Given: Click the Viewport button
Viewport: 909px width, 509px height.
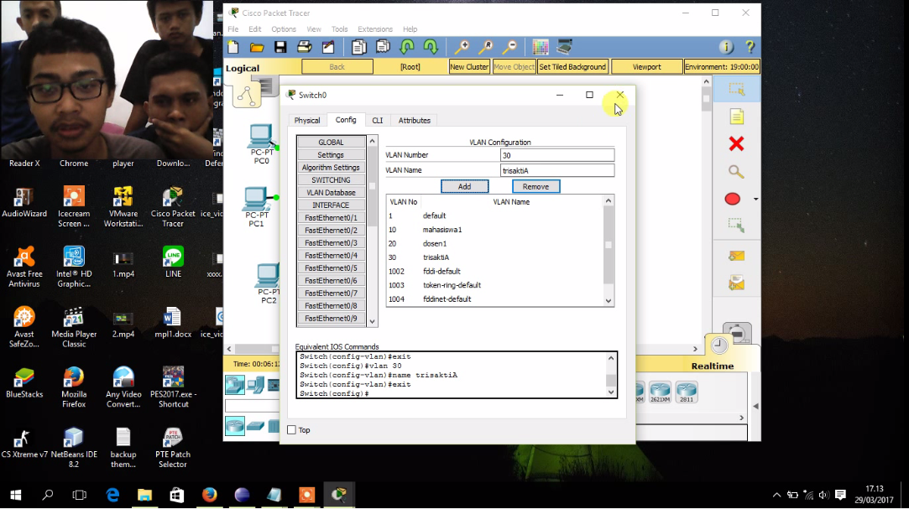Looking at the screenshot, I should coord(647,67).
